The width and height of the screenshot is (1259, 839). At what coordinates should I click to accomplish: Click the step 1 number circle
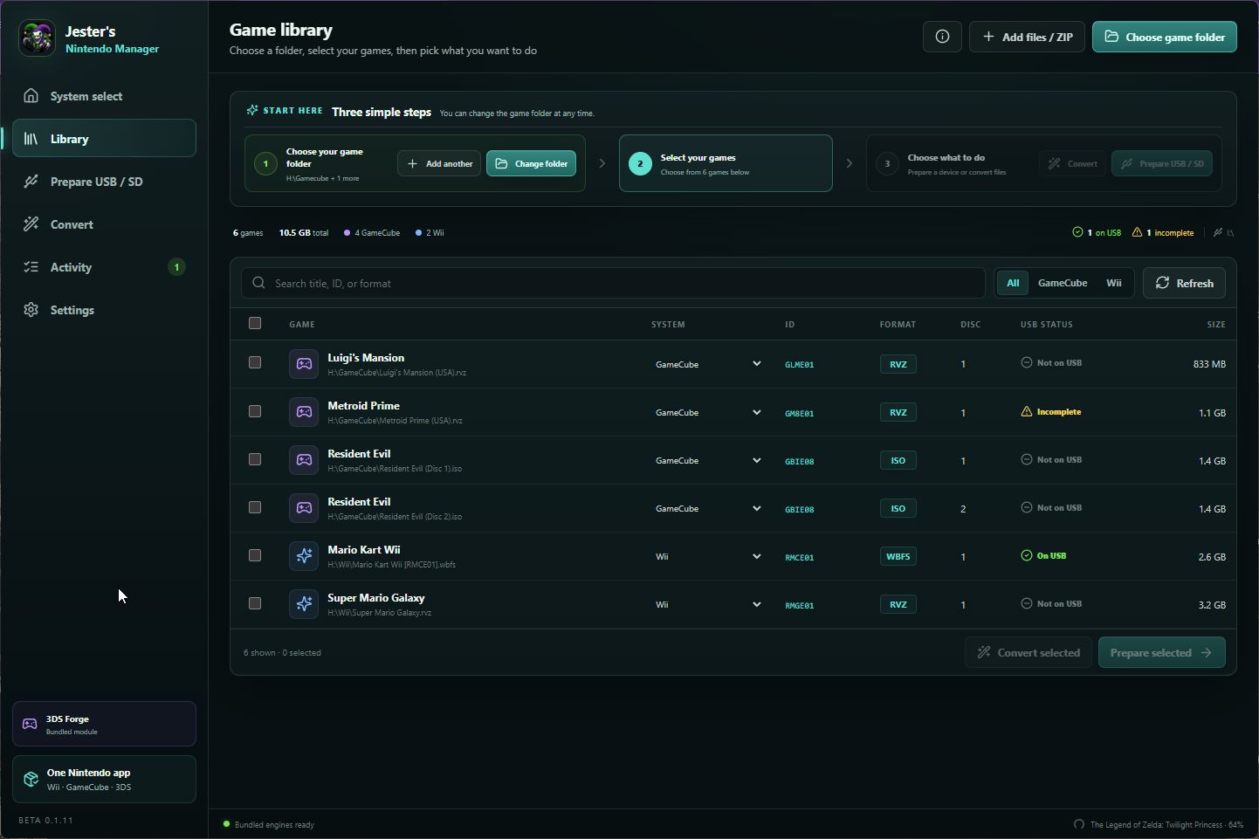coord(265,163)
